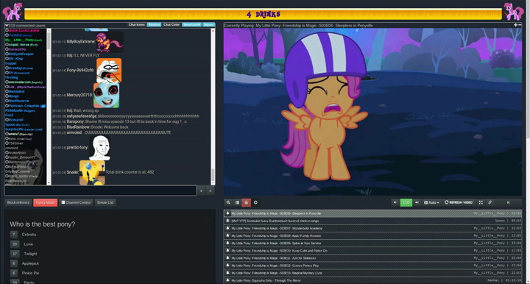
Task: Click the bell icon on S03E06 Sleepless in Ponyville
Action: coord(227,213)
